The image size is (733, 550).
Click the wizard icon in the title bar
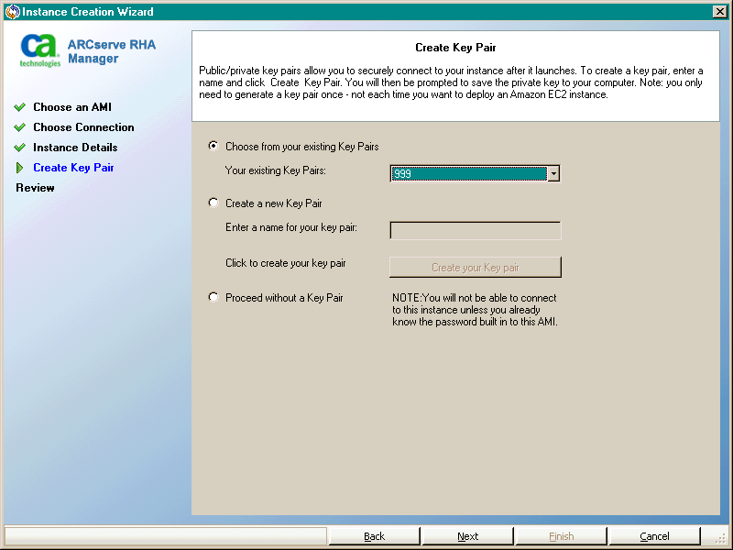click(x=11, y=11)
